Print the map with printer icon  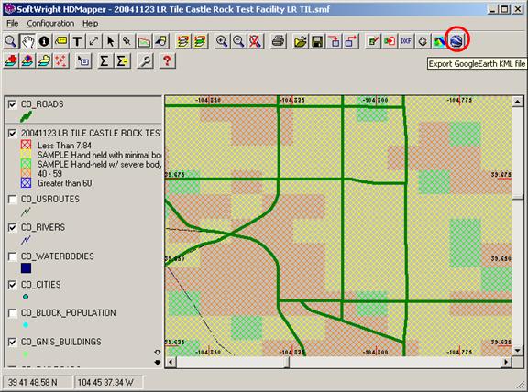[279, 41]
